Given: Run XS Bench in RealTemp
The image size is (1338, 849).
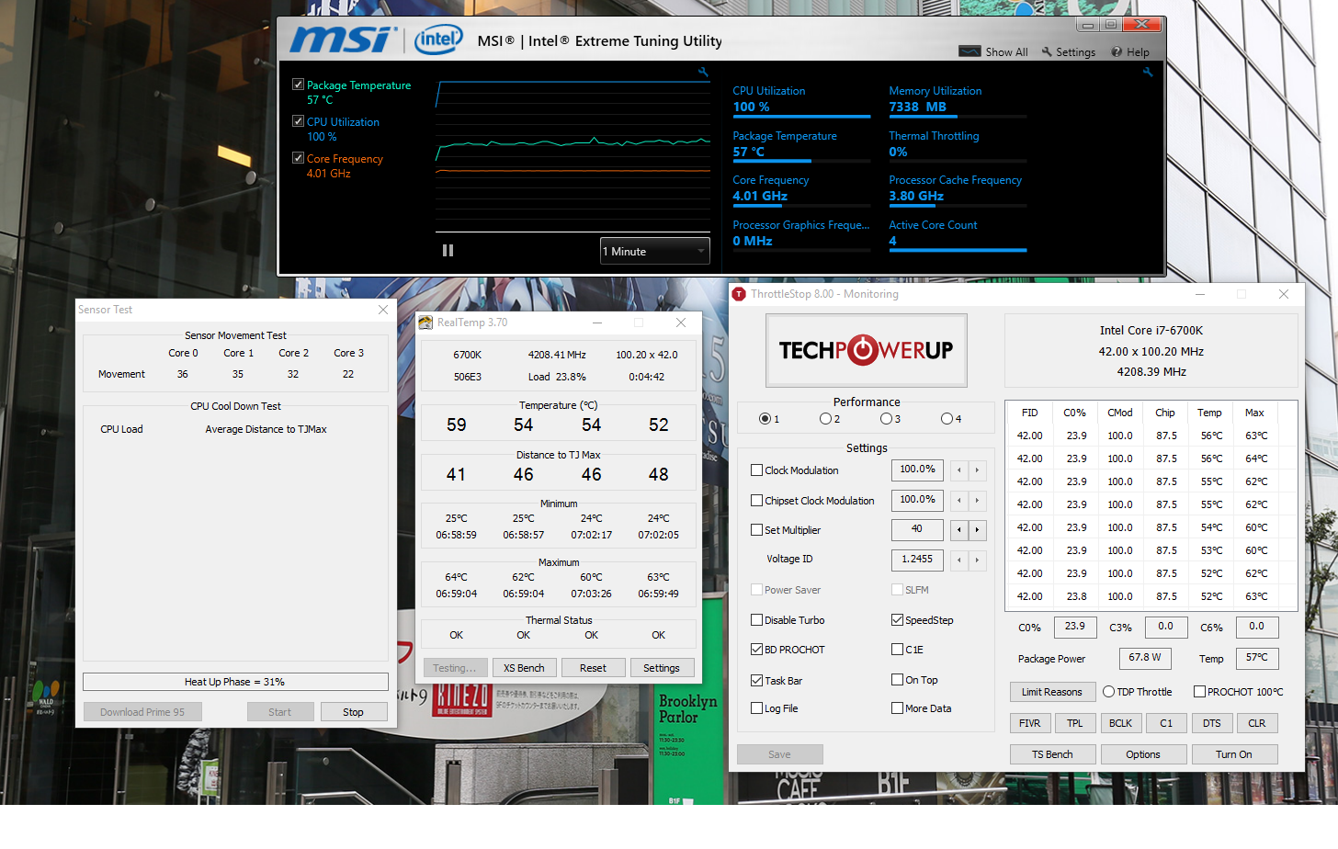Looking at the screenshot, I should click(524, 668).
